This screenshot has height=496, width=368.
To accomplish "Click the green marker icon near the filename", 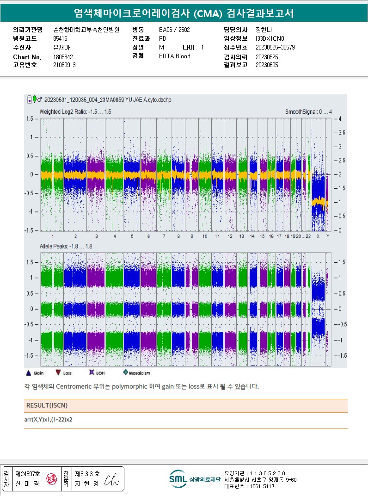I will click(x=35, y=99).
